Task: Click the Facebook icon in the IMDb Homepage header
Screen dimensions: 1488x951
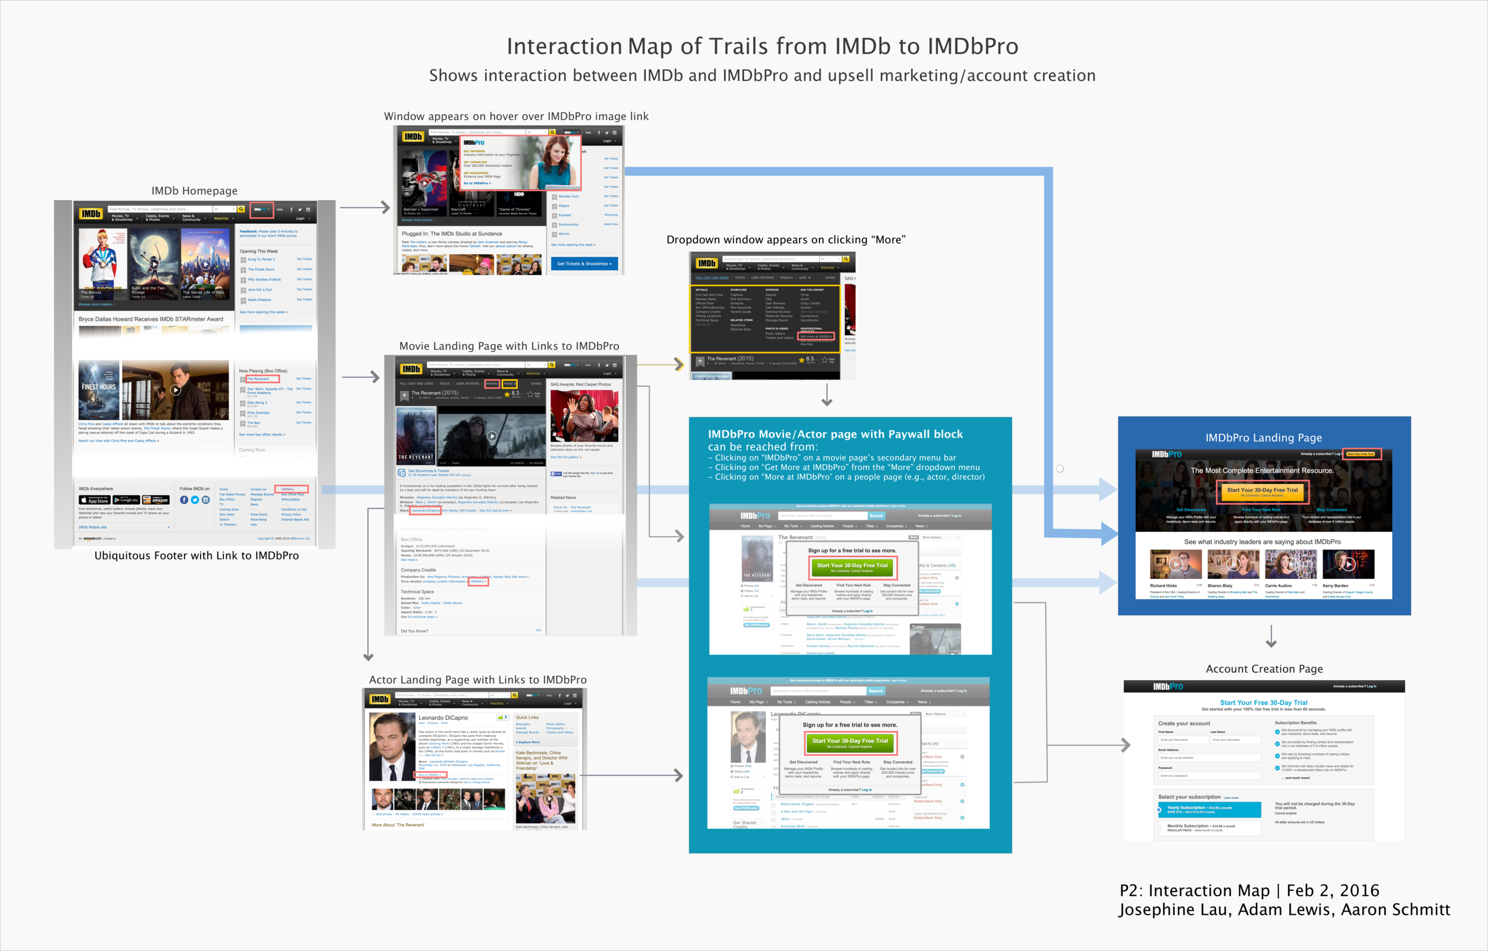Action: pyautogui.click(x=292, y=209)
